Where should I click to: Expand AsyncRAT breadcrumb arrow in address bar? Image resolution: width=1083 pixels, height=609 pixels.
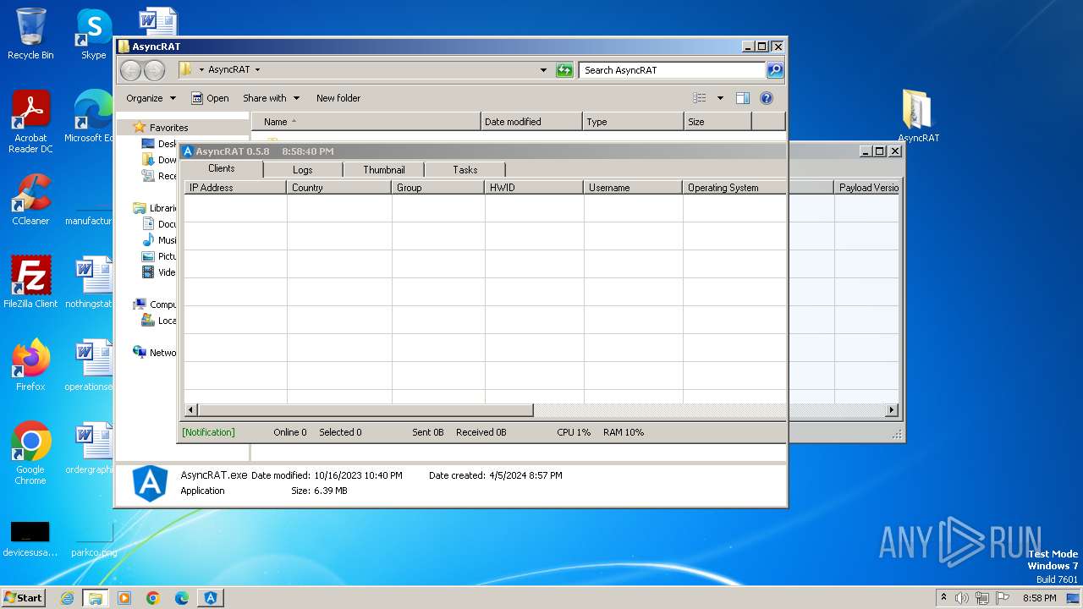point(257,70)
